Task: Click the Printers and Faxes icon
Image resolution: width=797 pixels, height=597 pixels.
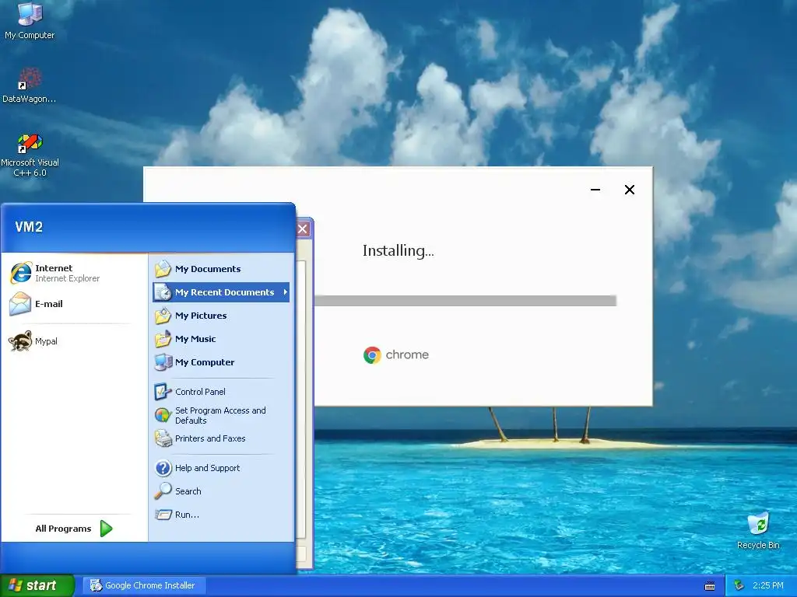Action: (x=163, y=438)
